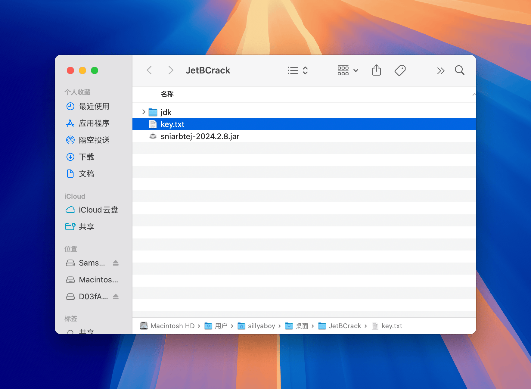Select the D03fA... volume in the sidebar
Viewport: 531px width, 389px height.
tap(87, 297)
